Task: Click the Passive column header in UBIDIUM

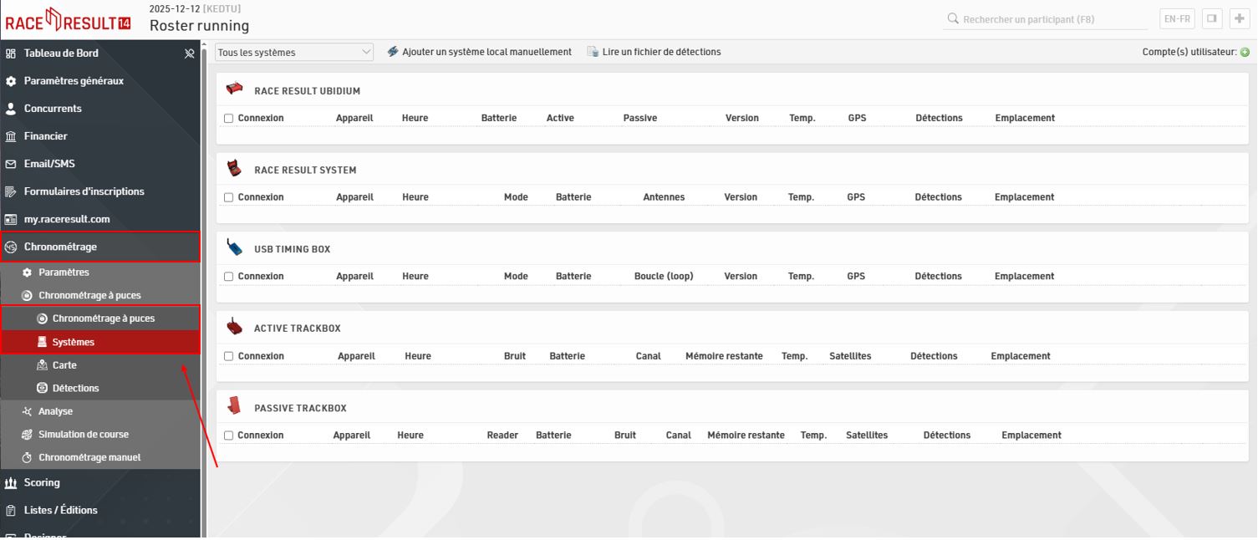Action: pos(640,119)
